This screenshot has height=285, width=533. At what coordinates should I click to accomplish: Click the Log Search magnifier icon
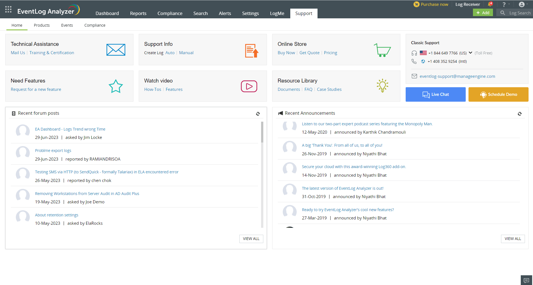tap(502, 13)
